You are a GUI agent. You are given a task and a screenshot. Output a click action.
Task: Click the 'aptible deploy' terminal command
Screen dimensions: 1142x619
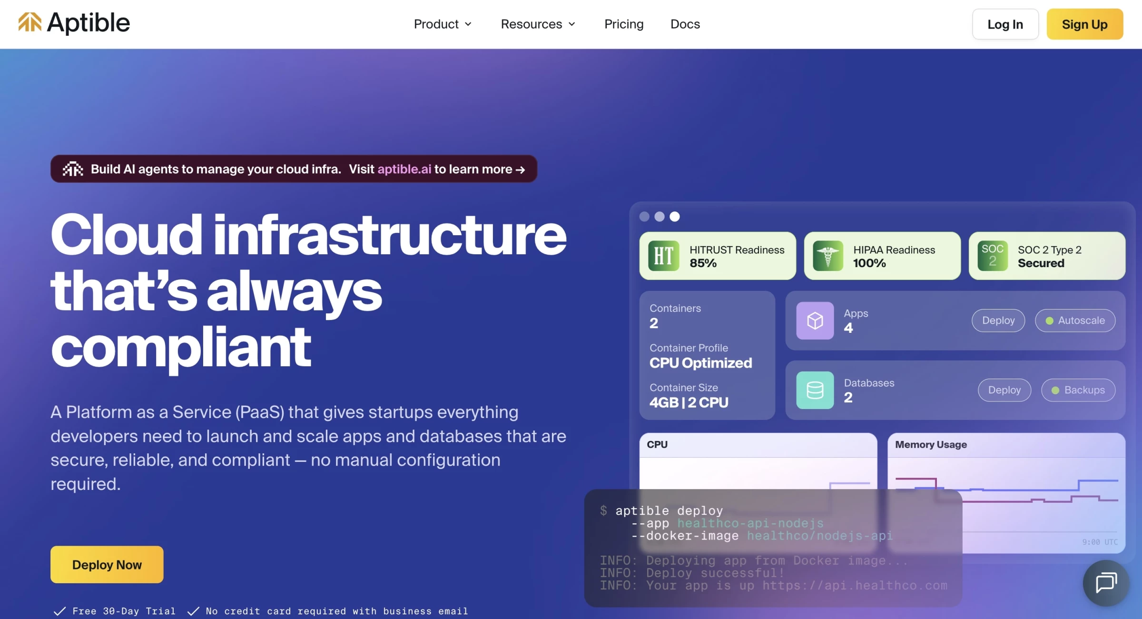pos(669,510)
